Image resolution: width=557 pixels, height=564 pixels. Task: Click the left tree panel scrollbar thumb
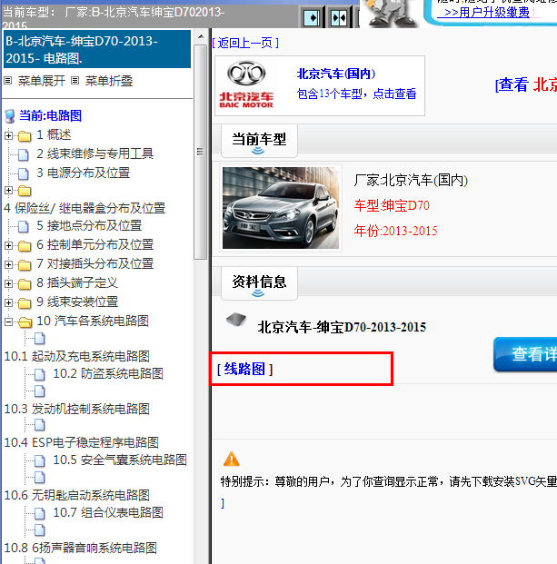tap(201, 152)
